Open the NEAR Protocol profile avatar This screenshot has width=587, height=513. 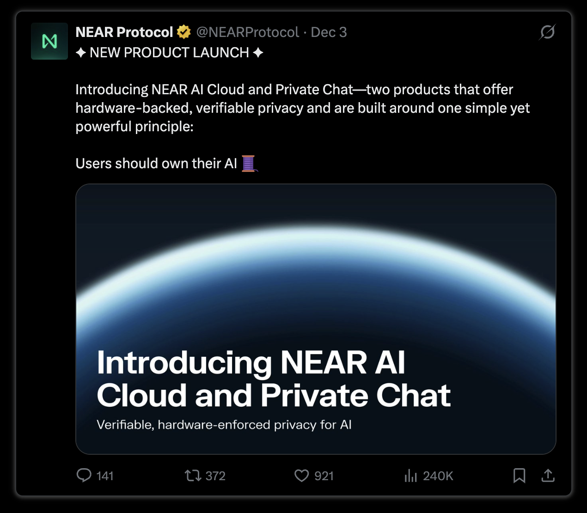pyautogui.click(x=49, y=41)
